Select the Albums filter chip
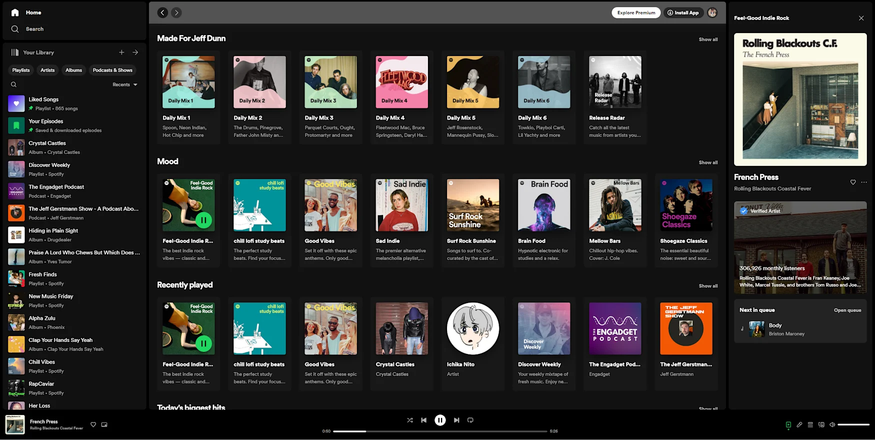Screen dimensions: 875x440 (x=73, y=70)
